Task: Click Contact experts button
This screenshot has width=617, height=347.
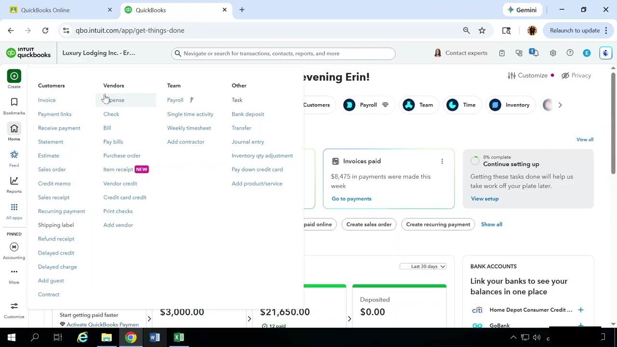Action: [461, 53]
